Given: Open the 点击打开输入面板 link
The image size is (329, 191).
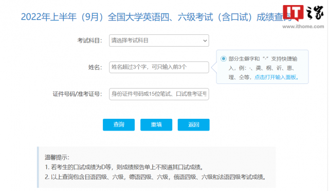Looking at the screenshot, I should (277, 77).
